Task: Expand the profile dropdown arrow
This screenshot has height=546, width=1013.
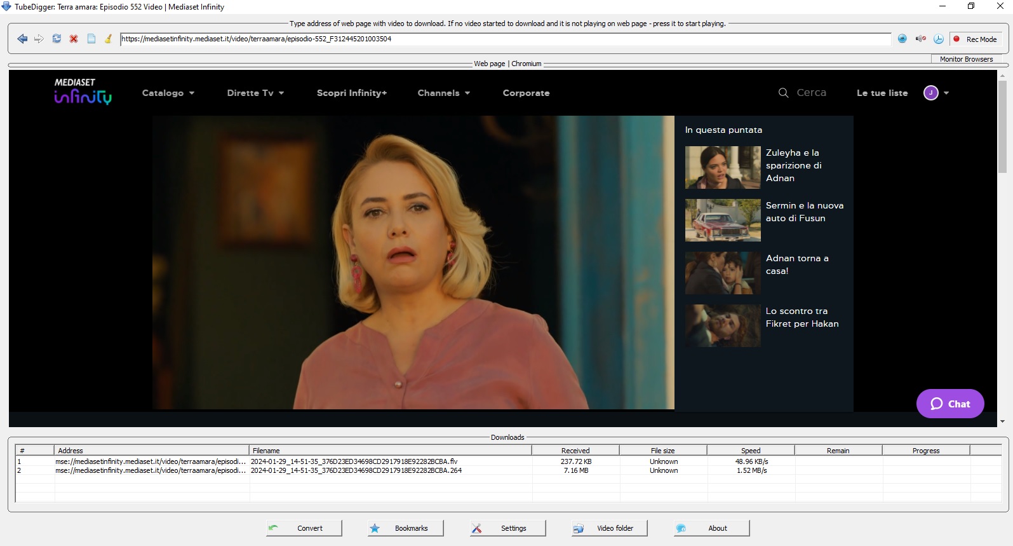Action: (x=946, y=93)
